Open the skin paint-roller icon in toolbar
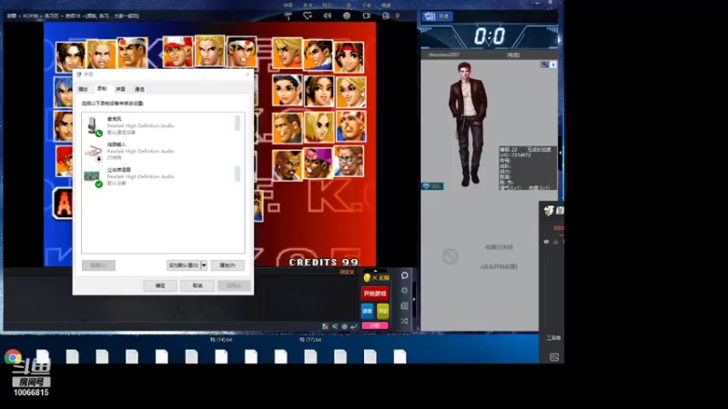Screen dimensions: 728x409 288,15
